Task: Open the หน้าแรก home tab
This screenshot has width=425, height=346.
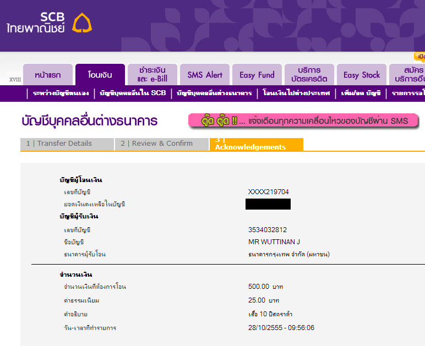Action: click(47, 75)
